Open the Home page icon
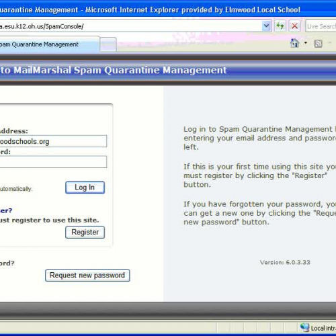336x336 pixels. (294, 43)
